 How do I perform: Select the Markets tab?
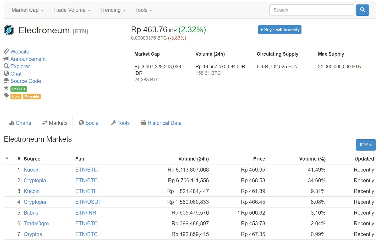55,123
